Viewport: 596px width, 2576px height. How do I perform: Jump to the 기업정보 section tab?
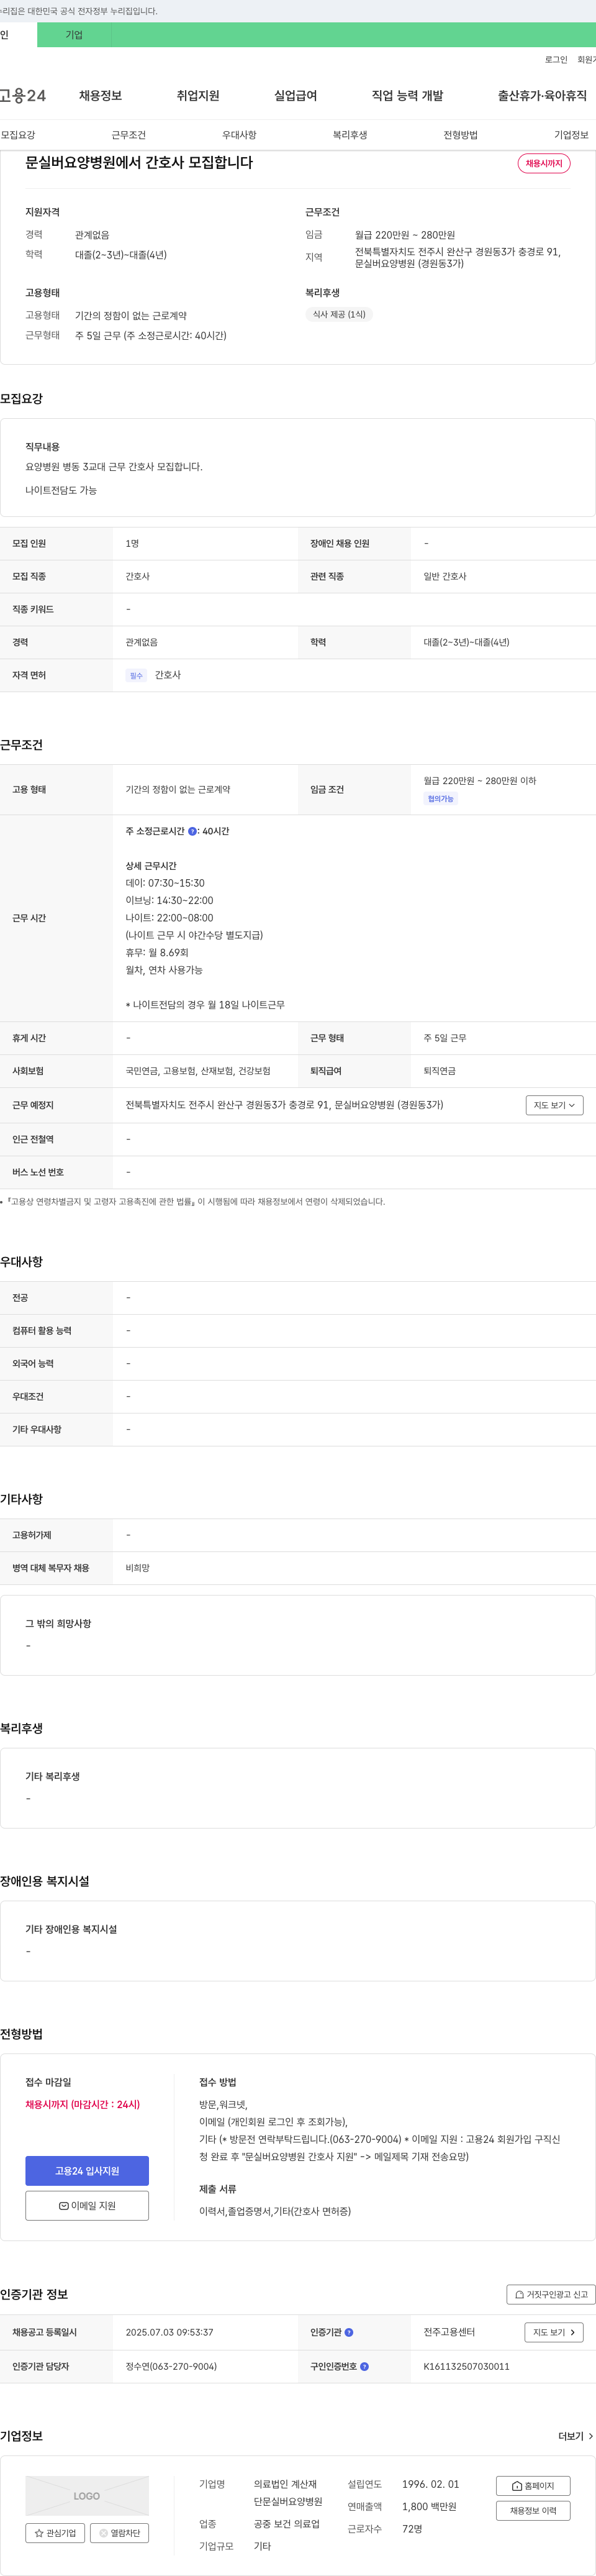click(571, 135)
